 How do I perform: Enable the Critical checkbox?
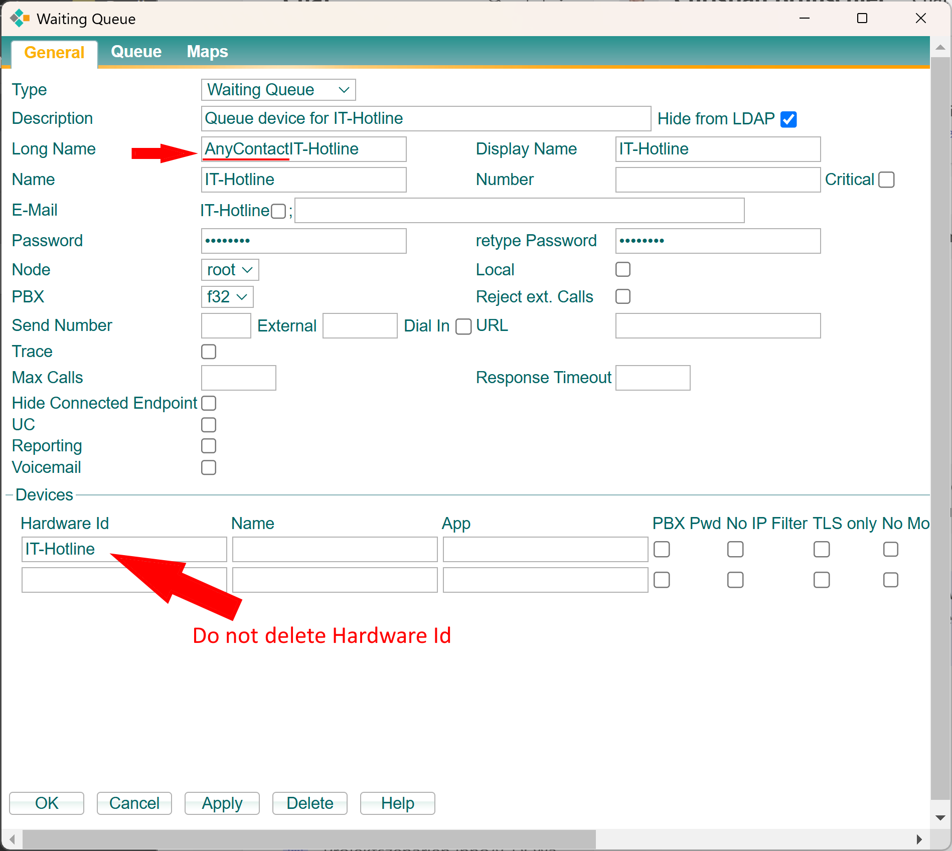[x=886, y=180]
